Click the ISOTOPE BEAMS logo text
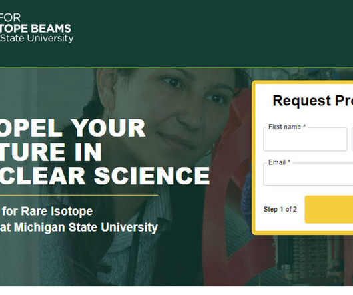Screen dimensions: 353x295 (x=35, y=29)
